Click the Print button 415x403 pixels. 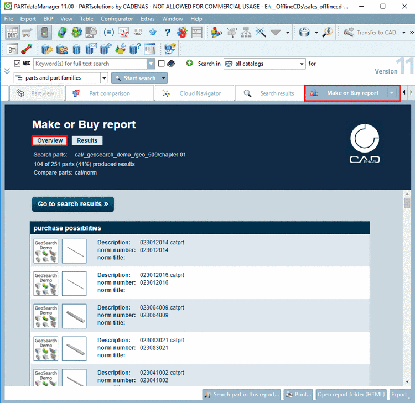click(298, 394)
